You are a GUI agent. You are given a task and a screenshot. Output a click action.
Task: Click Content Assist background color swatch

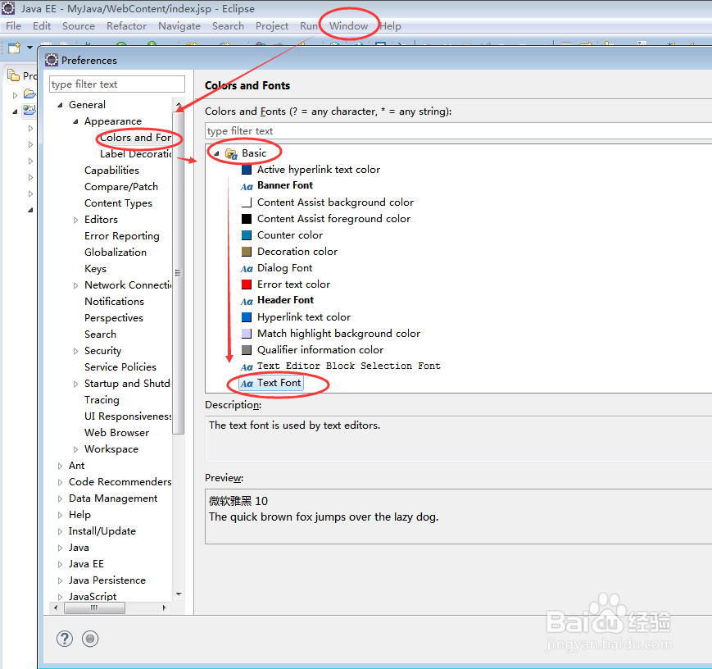(247, 203)
